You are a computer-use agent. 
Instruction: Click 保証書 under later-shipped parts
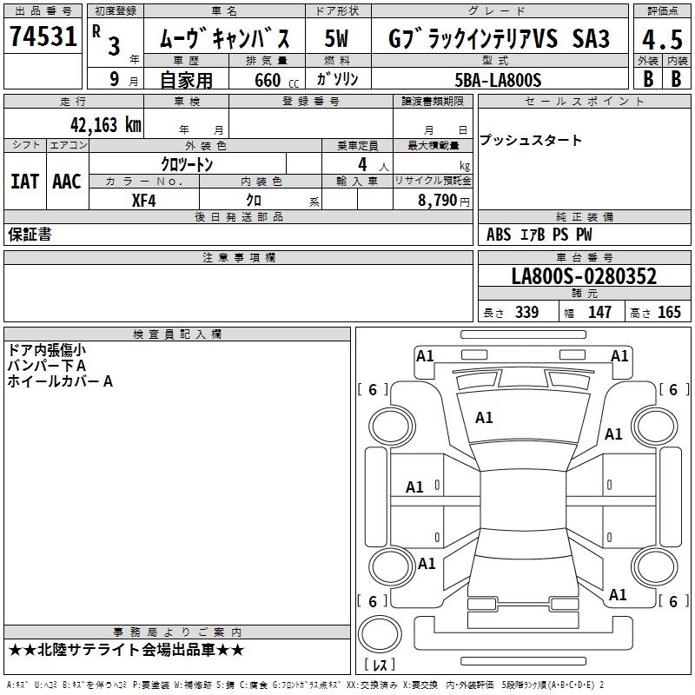tap(30, 235)
